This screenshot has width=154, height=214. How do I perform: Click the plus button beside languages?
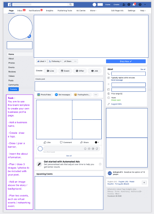144,183
